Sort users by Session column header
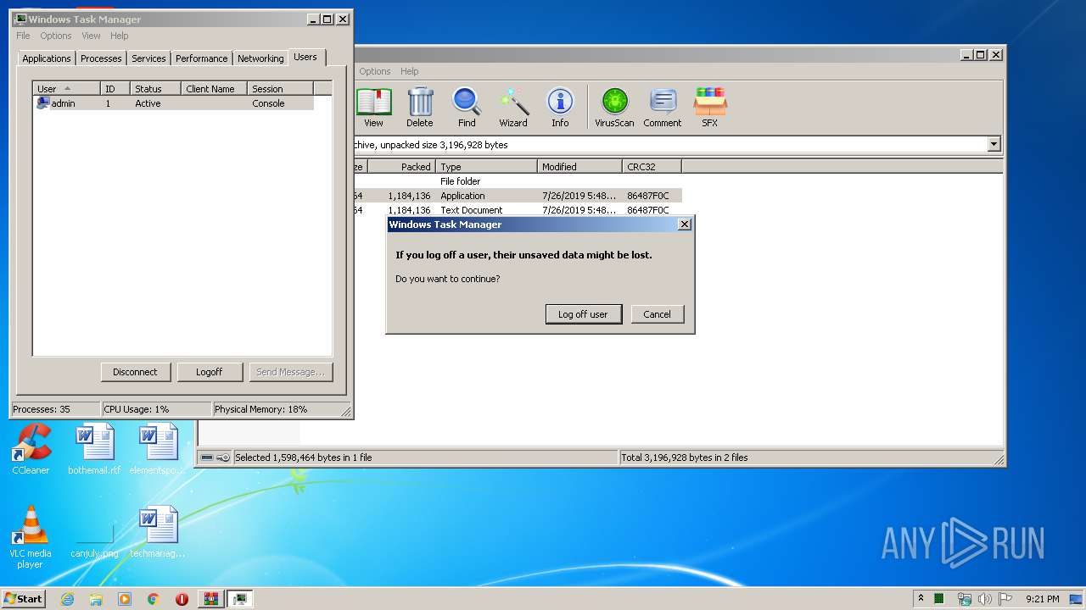This screenshot has width=1086, height=610. [280, 89]
